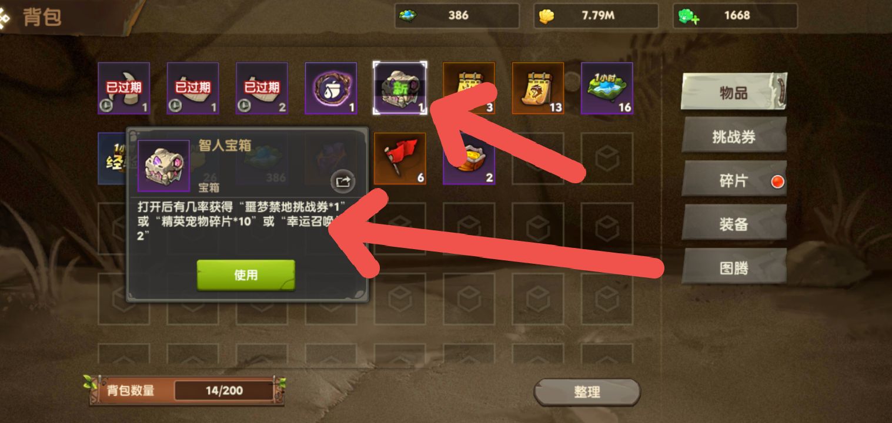Screen dimensions: 892x423
Task: Open the 挑战券 tab
Action: tap(734, 136)
